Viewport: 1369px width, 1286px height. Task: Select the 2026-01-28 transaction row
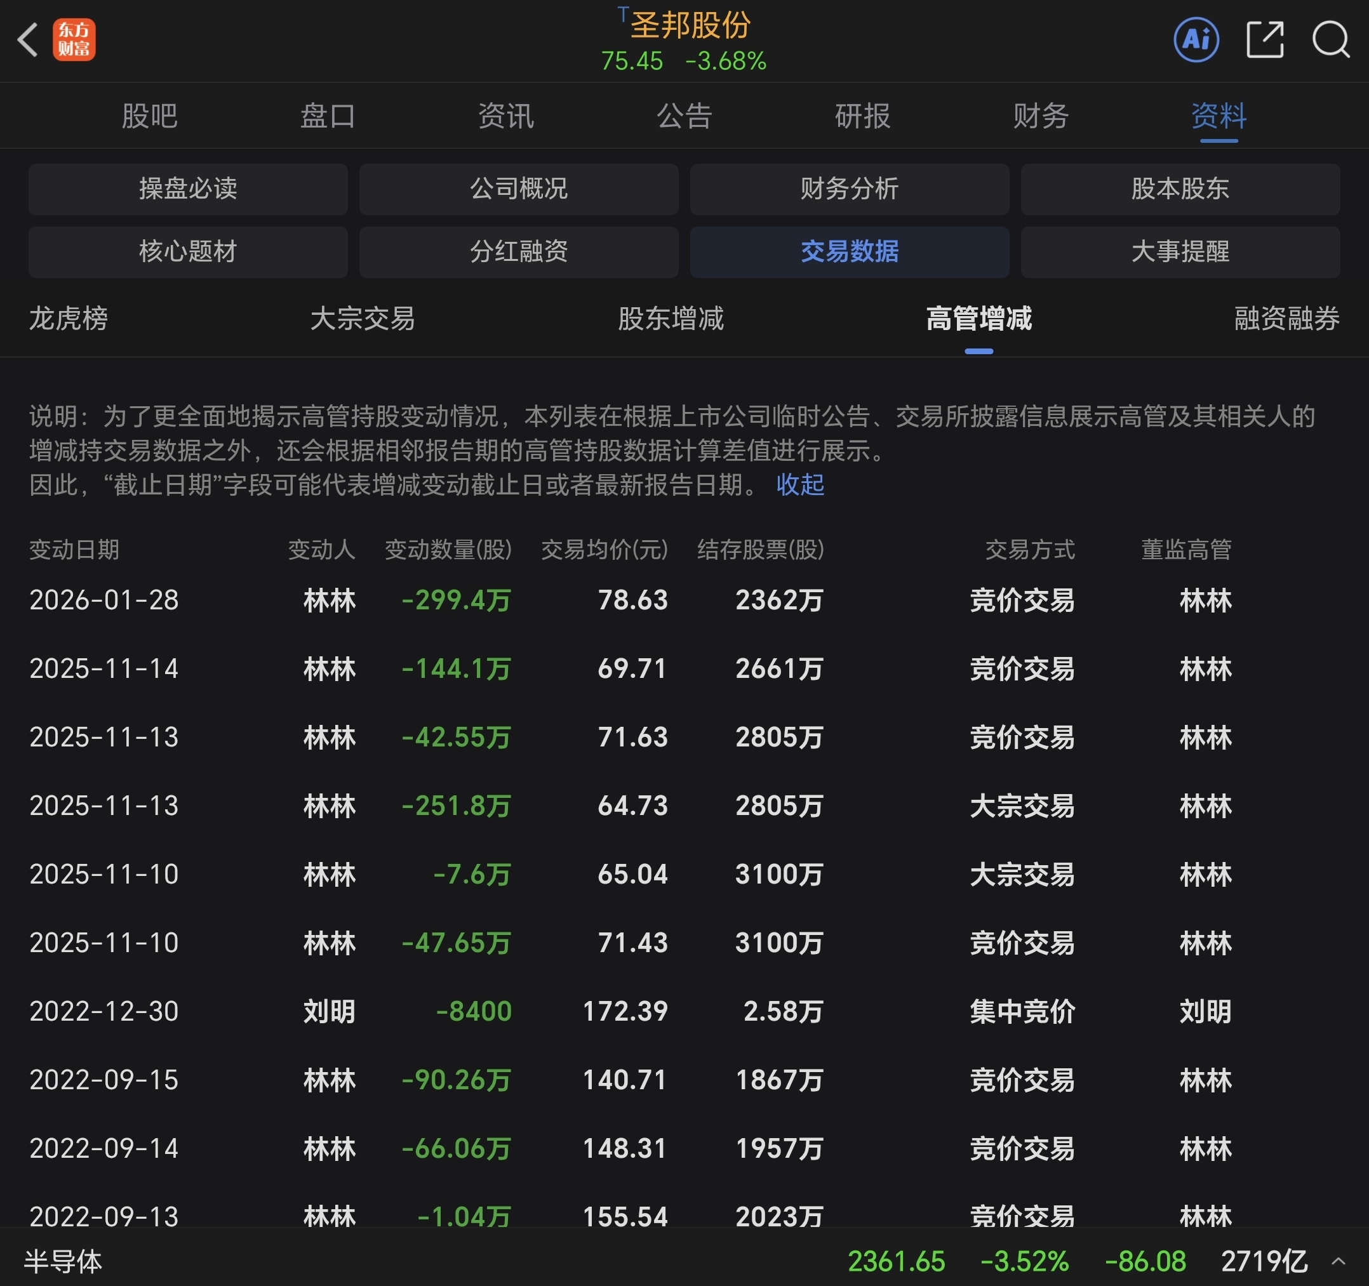pos(620,600)
